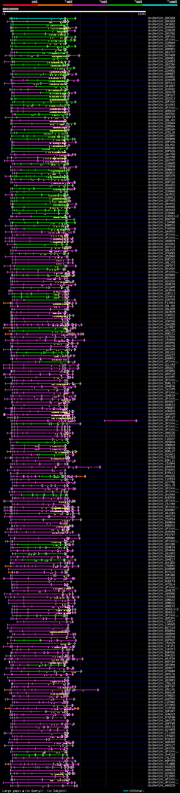This screenshot has height=793, width=180.
Task: Select hit label UniRef100_Q41645
Action: coord(161,349)
